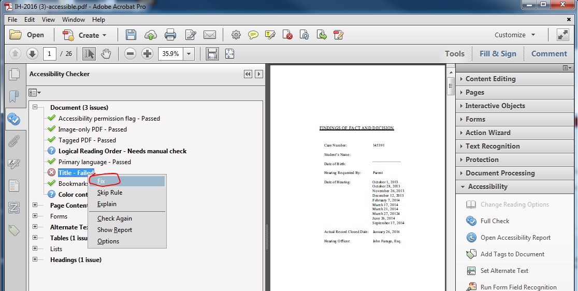The width and height of the screenshot is (578, 291).
Task: Click the Email envelope icon
Action: 209,35
